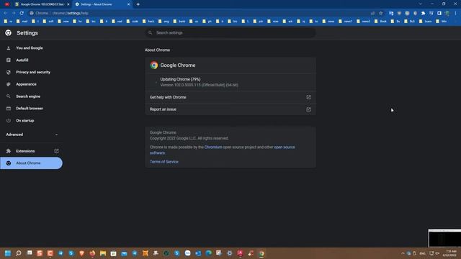
Task: Click the Chrome icon in the taskbar
Action: (261, 253)
